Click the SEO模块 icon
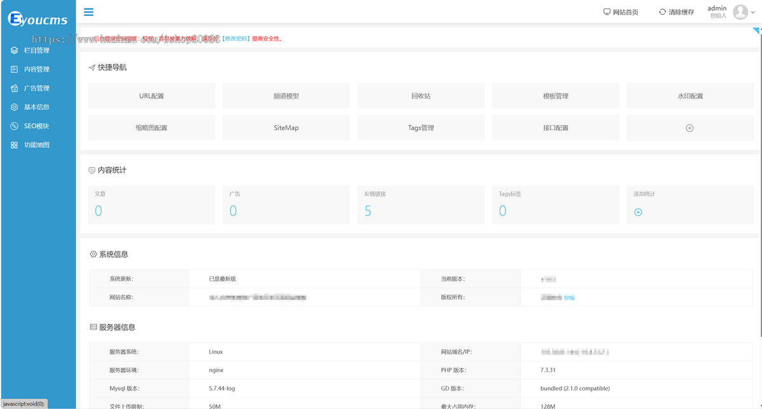 coord(15,126)
